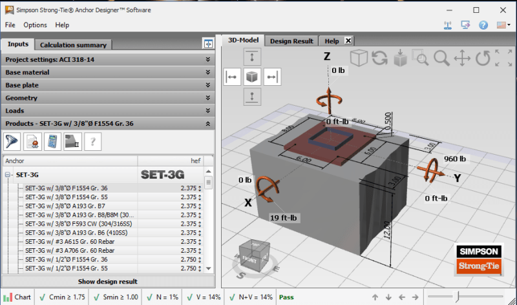The width and height of the screenshot is (517, 305).
Task: Open help via the blue question icon
Action: tap(483, 25)
